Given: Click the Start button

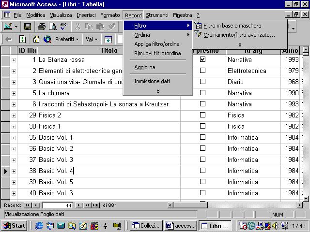Looking at the screenshot, I should click(x=14, y=226).
